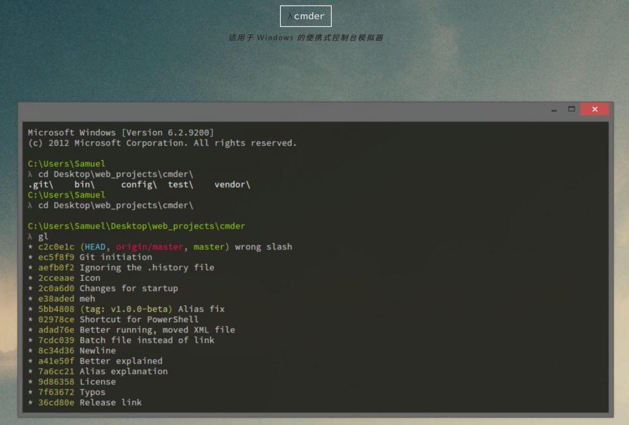This screenshot has width=629, height=425.
Task: Click the green path ending in web_projects\cmder
Action: pyautogui.click(x=136, y=226)
